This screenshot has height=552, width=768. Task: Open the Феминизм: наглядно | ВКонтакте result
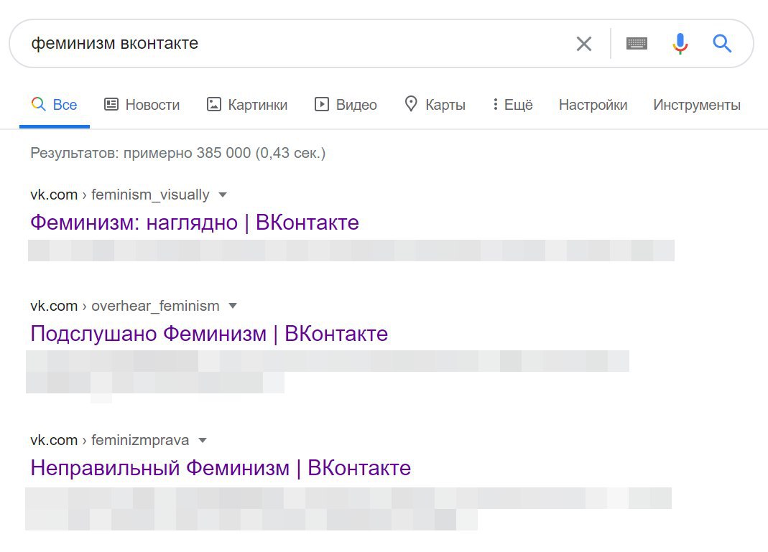(195, 223)
